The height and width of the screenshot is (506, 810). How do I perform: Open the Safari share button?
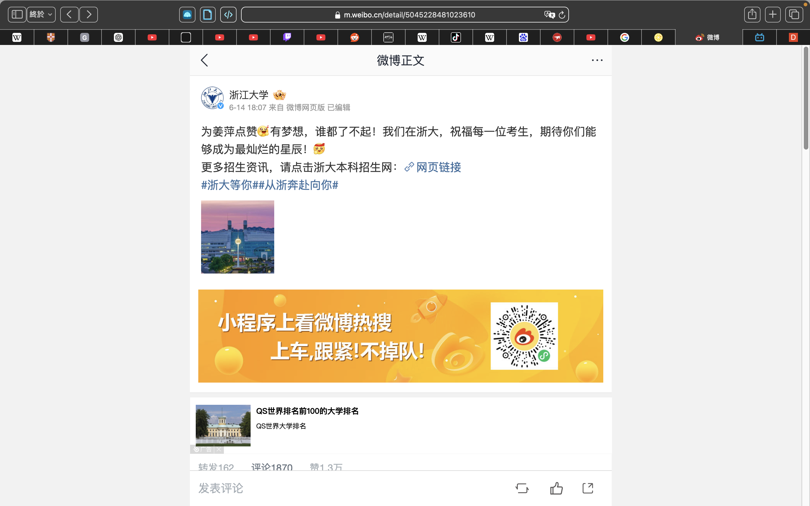tap(752, 14)
